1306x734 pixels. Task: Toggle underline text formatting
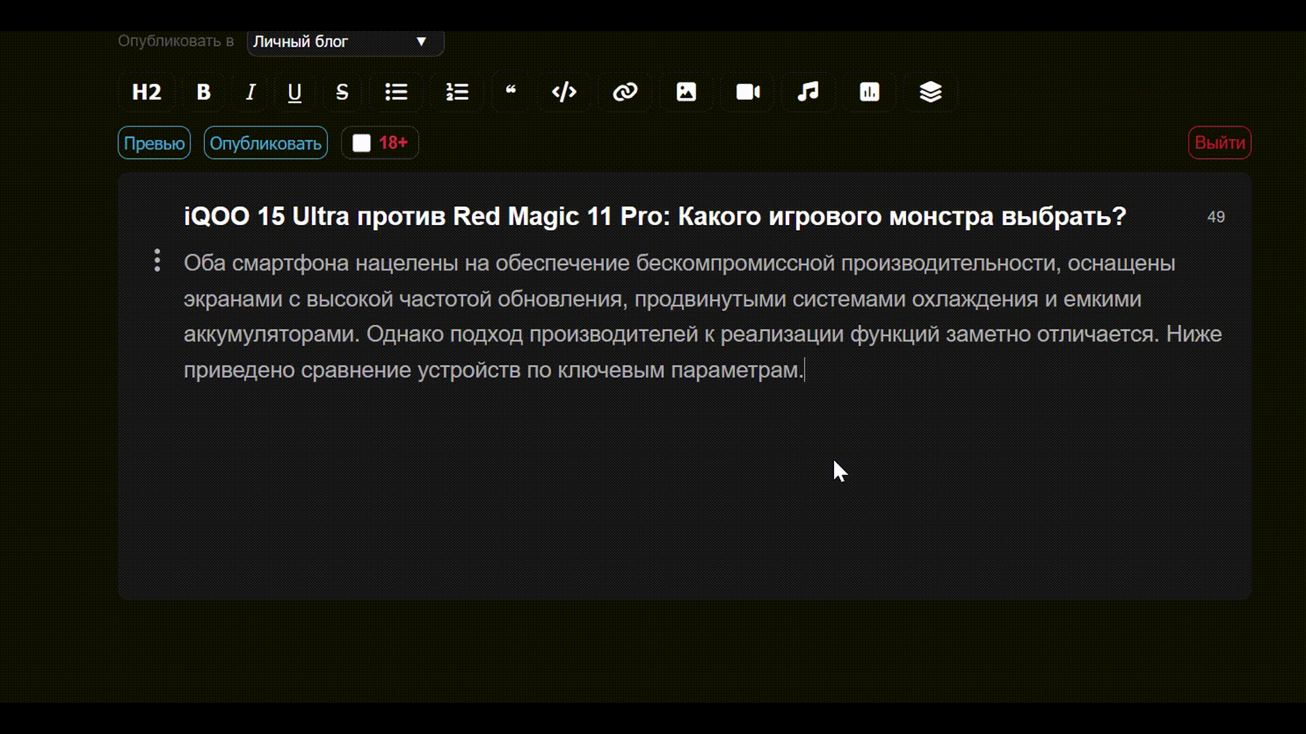(295, 92)
